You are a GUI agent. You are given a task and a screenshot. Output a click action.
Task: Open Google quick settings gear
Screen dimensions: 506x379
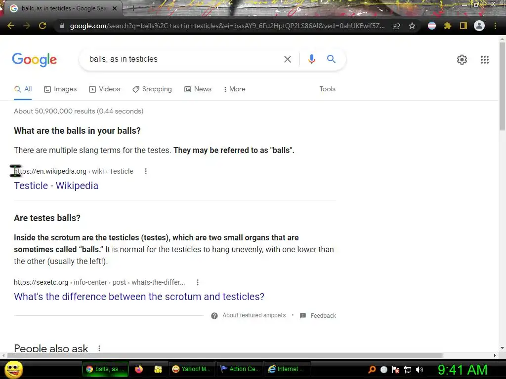click(x=462, y=60)
